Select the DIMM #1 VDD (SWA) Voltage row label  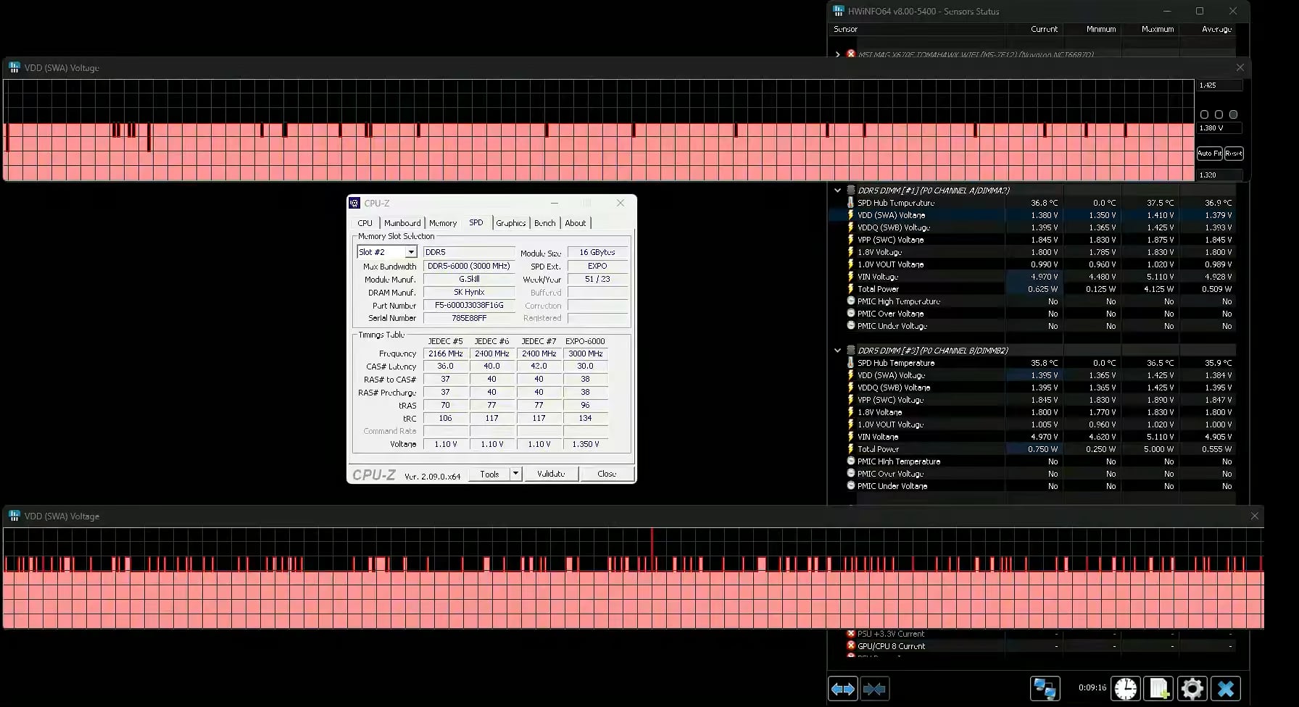[892, 215]
